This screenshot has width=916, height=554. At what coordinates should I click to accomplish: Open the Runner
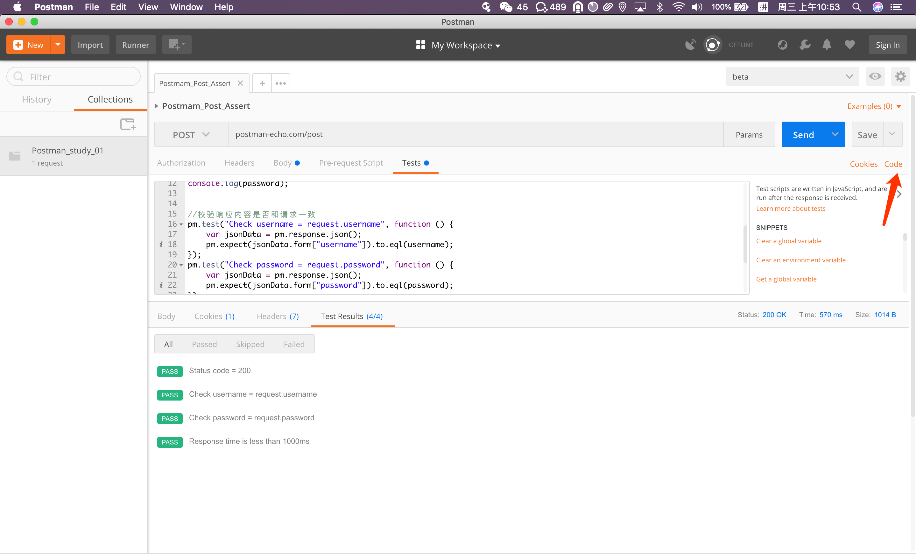click(x=136, y=45)
